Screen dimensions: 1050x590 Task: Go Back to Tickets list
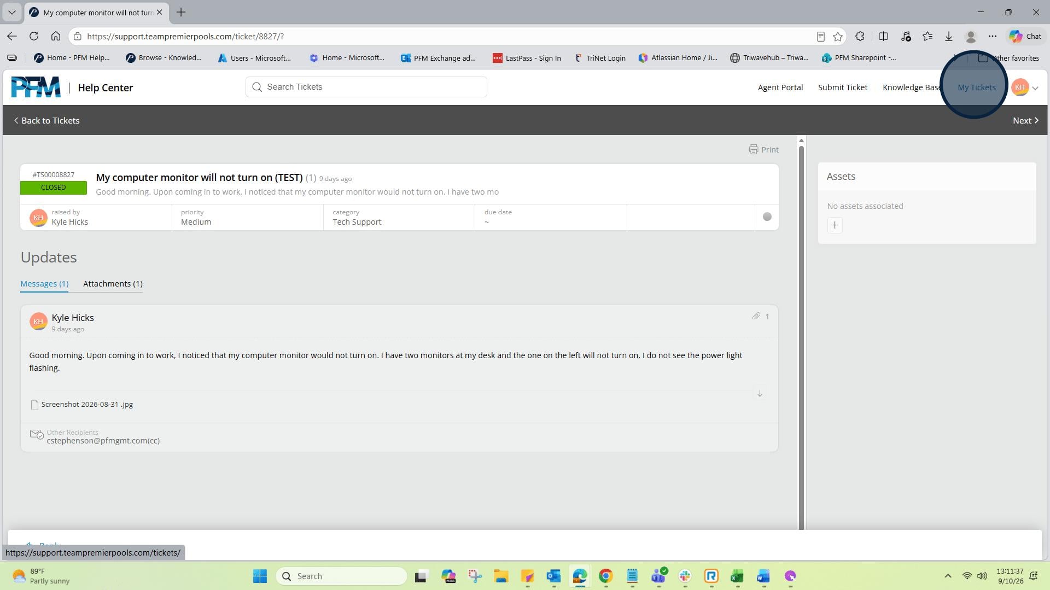point(47,121)
